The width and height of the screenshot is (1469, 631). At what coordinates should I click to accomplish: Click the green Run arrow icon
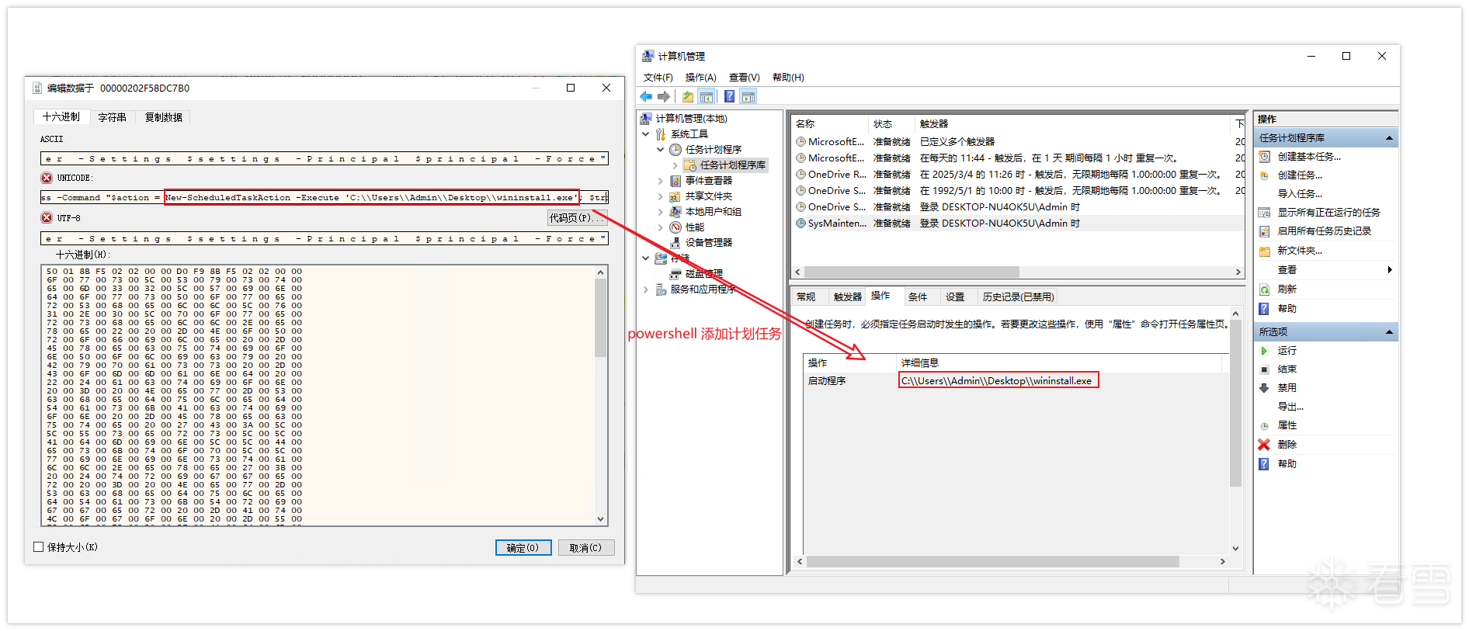1264,351
